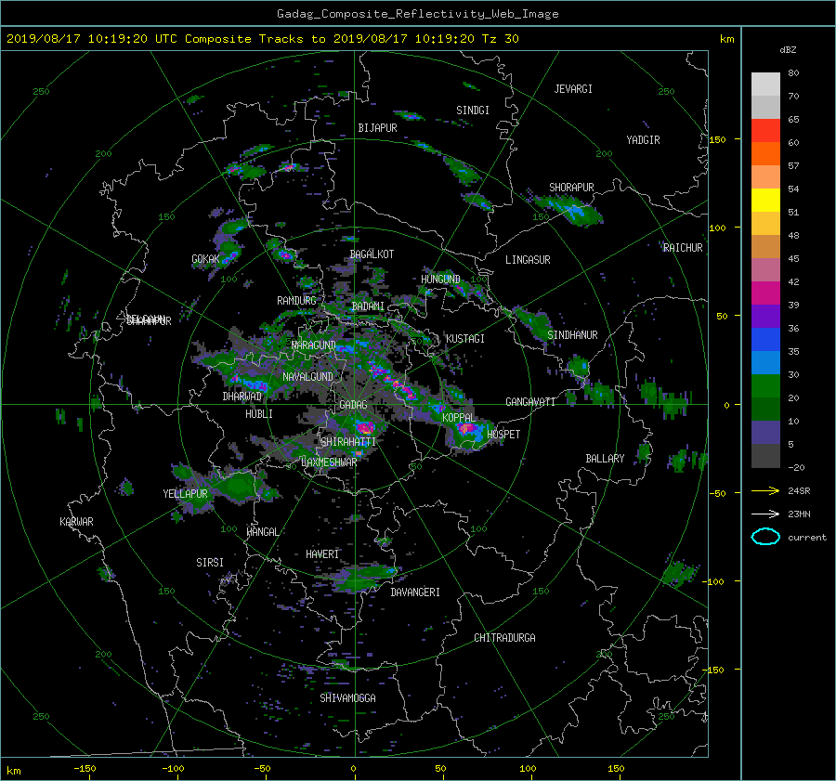Click the NAVALGUND city label

point(307,377)
